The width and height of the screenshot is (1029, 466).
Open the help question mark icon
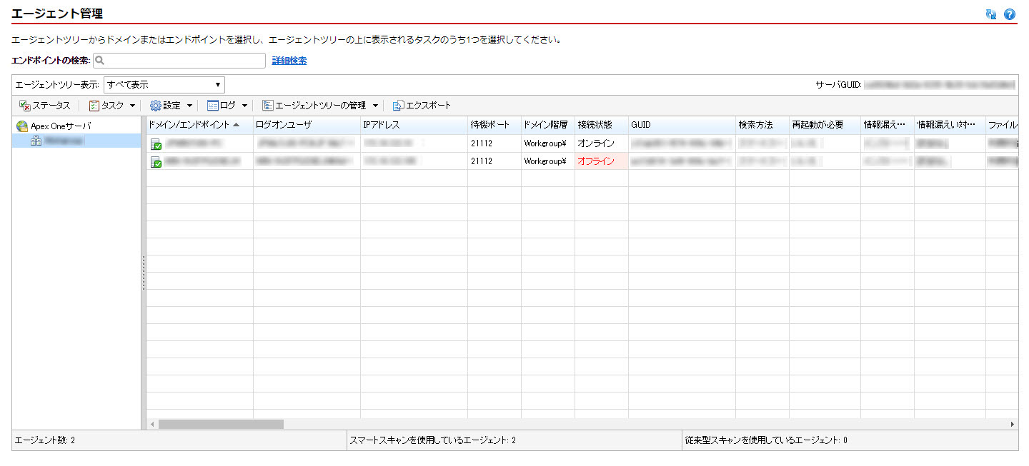1010,14
